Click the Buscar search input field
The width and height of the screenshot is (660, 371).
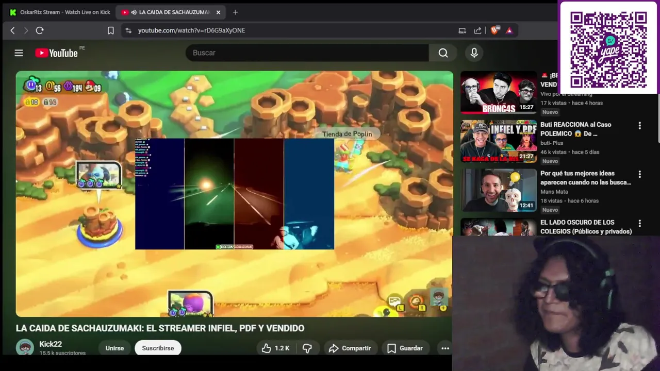click(x=307, y=53)
